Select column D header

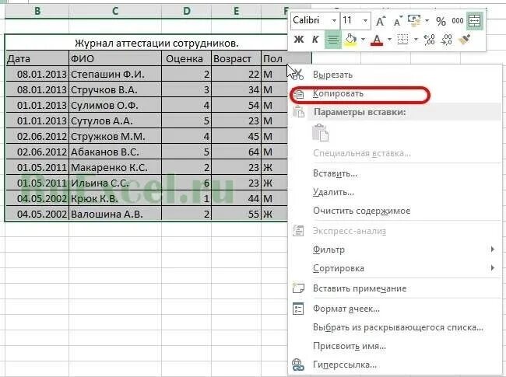click(187, 11)
